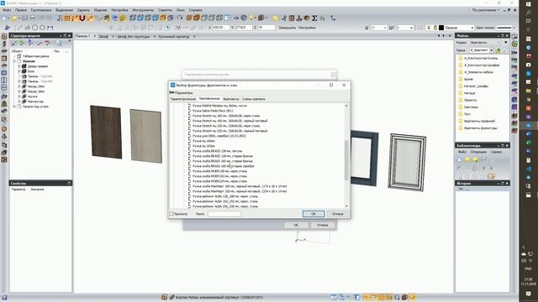The image size is (538, 302).
Task: Click the Y coordinate input field
Action: tap(244, 28)
